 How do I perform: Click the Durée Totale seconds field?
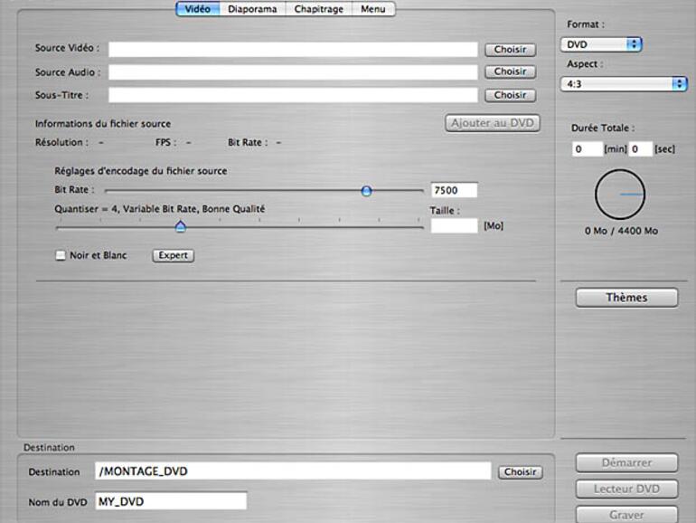click(x=641, y=149)
